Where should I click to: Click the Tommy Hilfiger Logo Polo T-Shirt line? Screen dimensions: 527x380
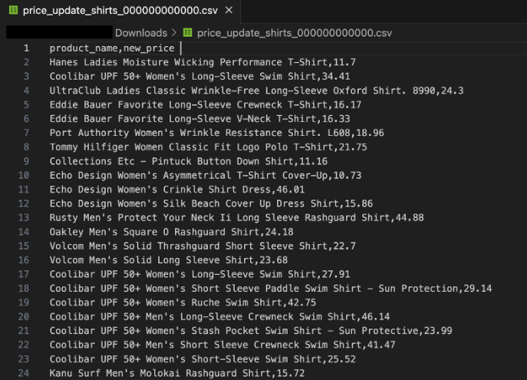click(x=208, y=147)
